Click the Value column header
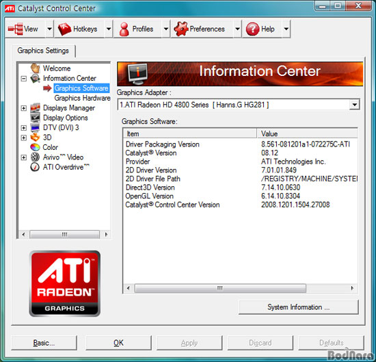Image resolution: width=376 pixels, height=362 pixels. (x=307, y=133)
